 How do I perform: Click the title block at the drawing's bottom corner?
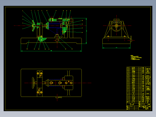point(139,106)
